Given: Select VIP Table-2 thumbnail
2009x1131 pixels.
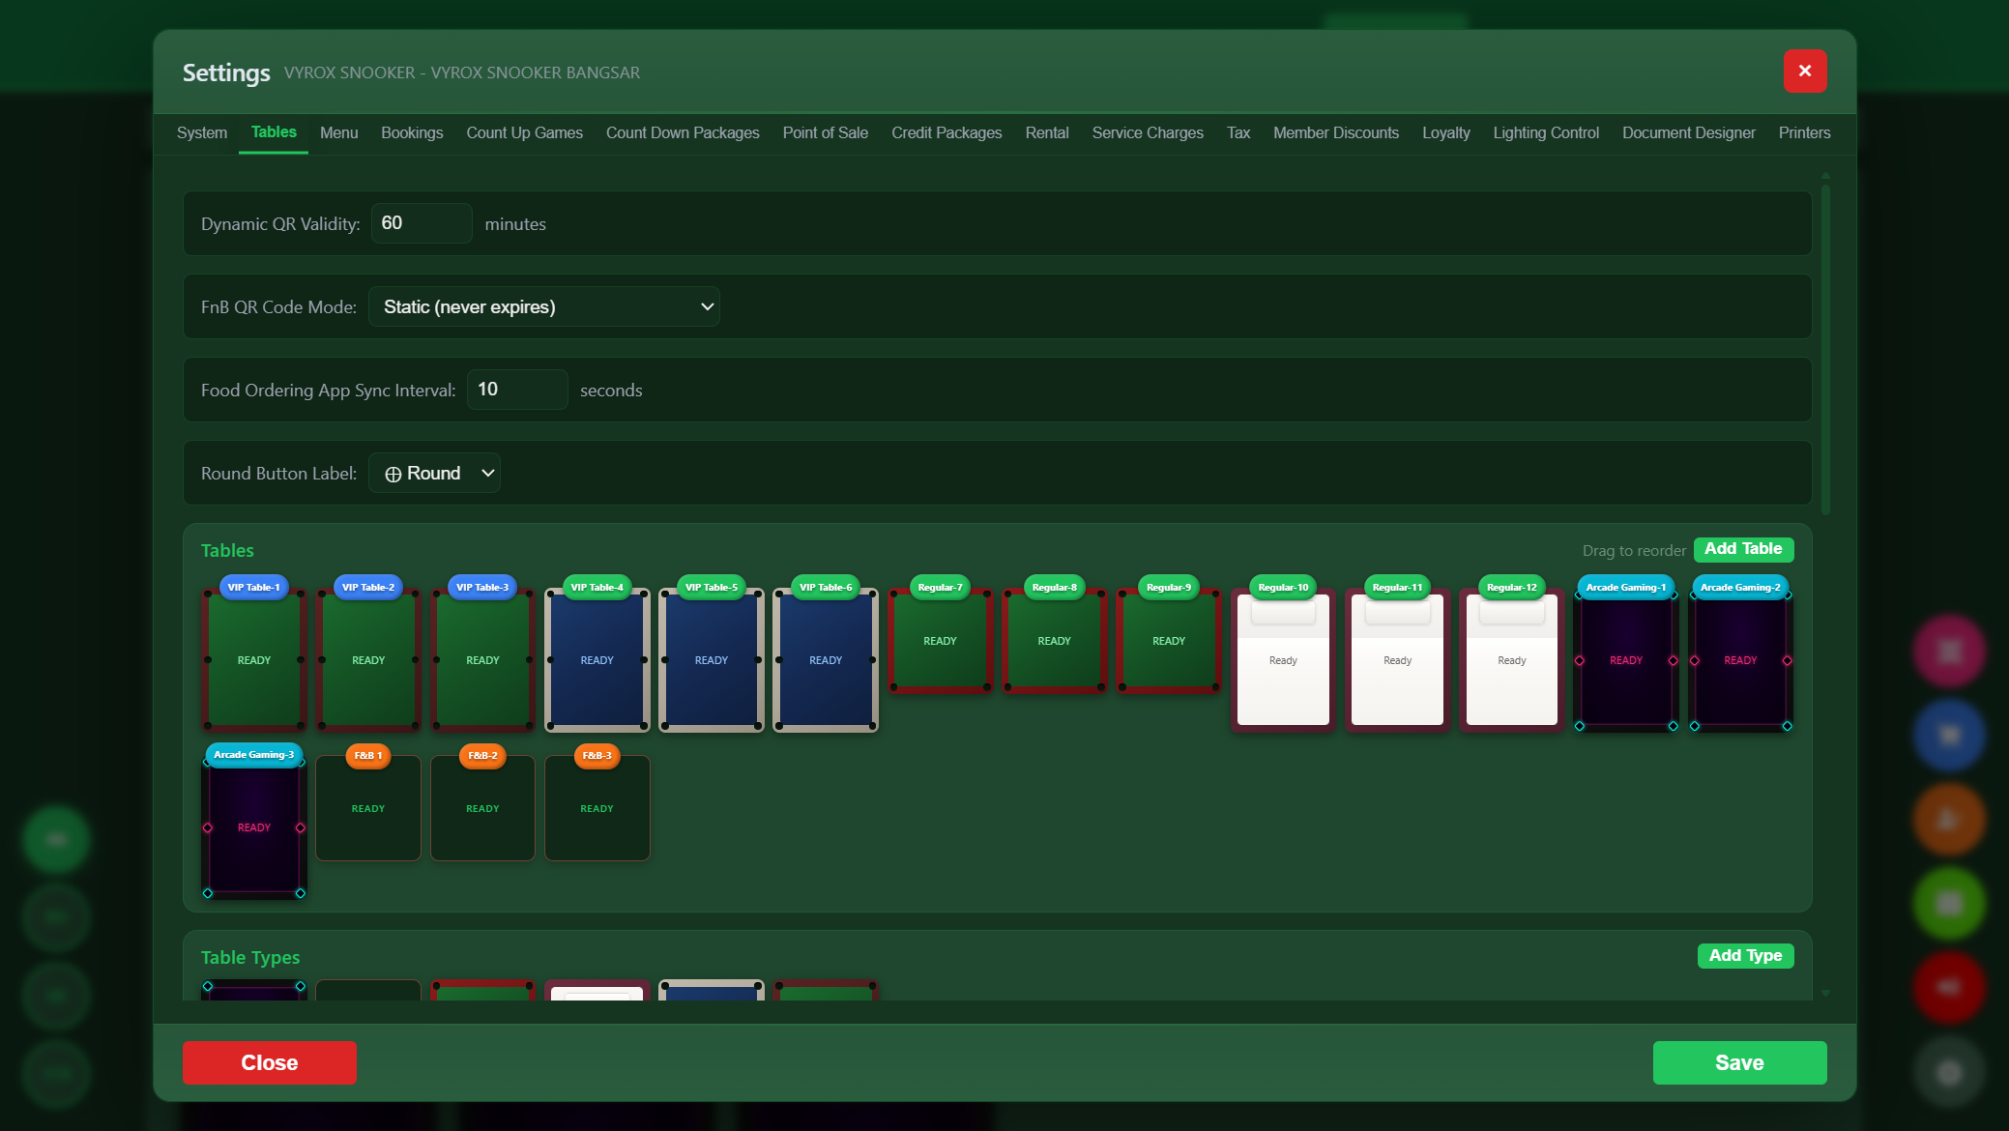Looking at the screenshot, I should [x=368, y=654].
